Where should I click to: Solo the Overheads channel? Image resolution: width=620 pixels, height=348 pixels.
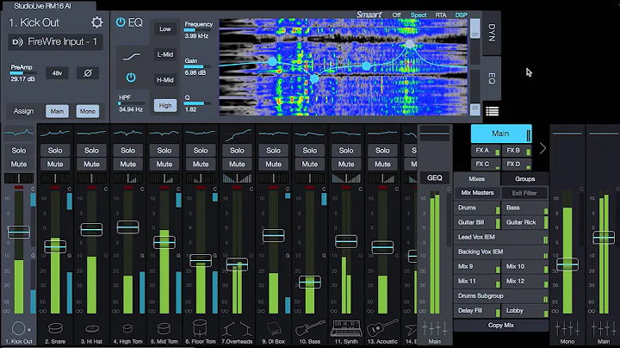click(x=237, y=150)
